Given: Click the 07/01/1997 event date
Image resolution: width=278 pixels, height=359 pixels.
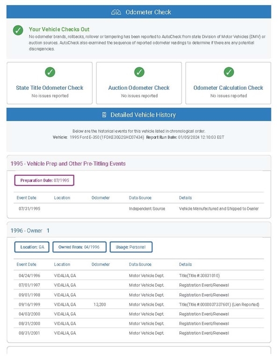Looking at the screenshot, I should pos(29,285).
